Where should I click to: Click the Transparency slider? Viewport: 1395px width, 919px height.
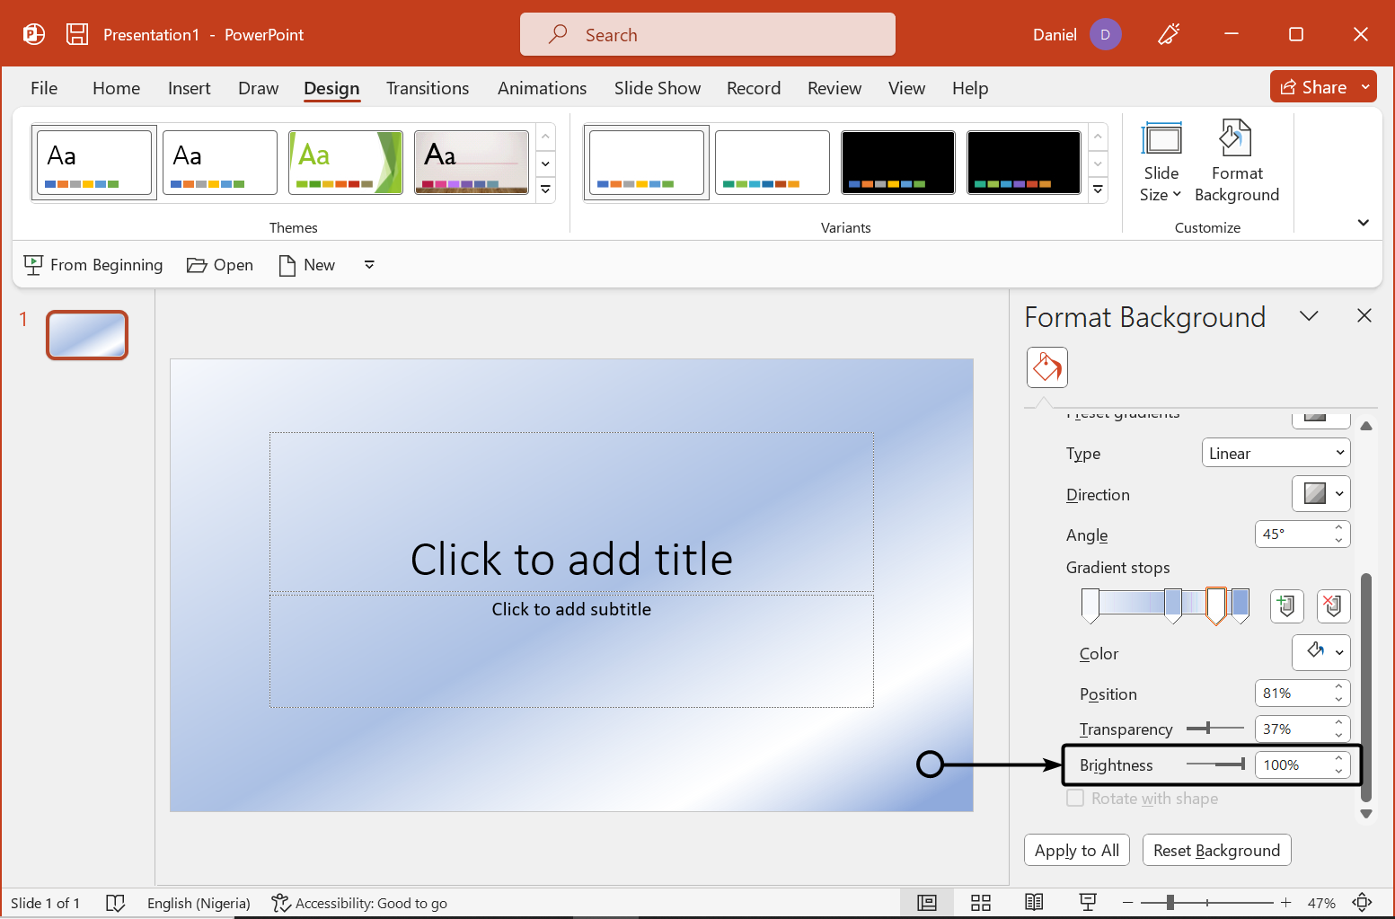[x=1214, y=729]
